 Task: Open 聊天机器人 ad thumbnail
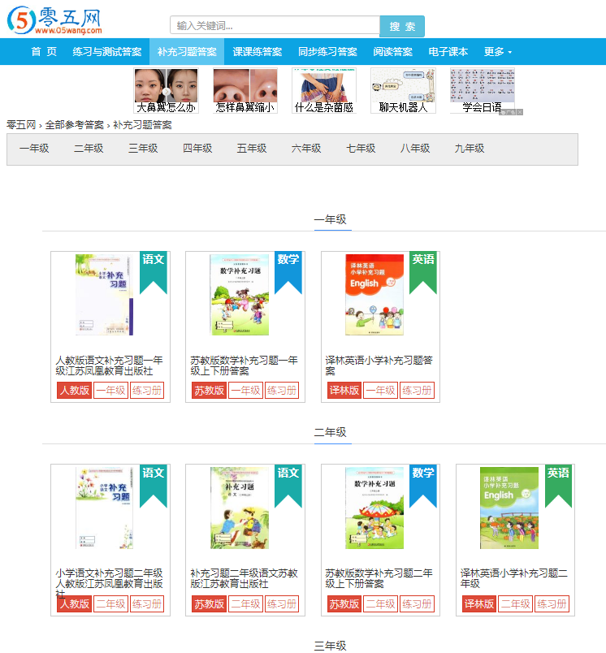tap(403, 90)
